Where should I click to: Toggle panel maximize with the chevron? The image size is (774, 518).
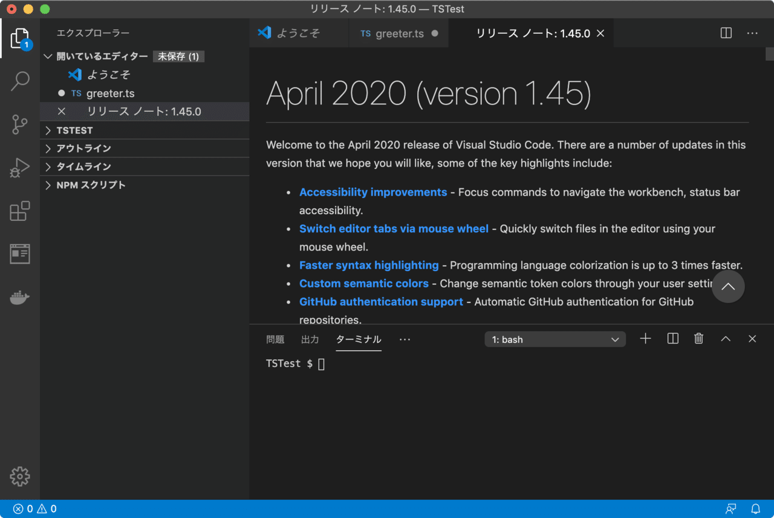725,339
